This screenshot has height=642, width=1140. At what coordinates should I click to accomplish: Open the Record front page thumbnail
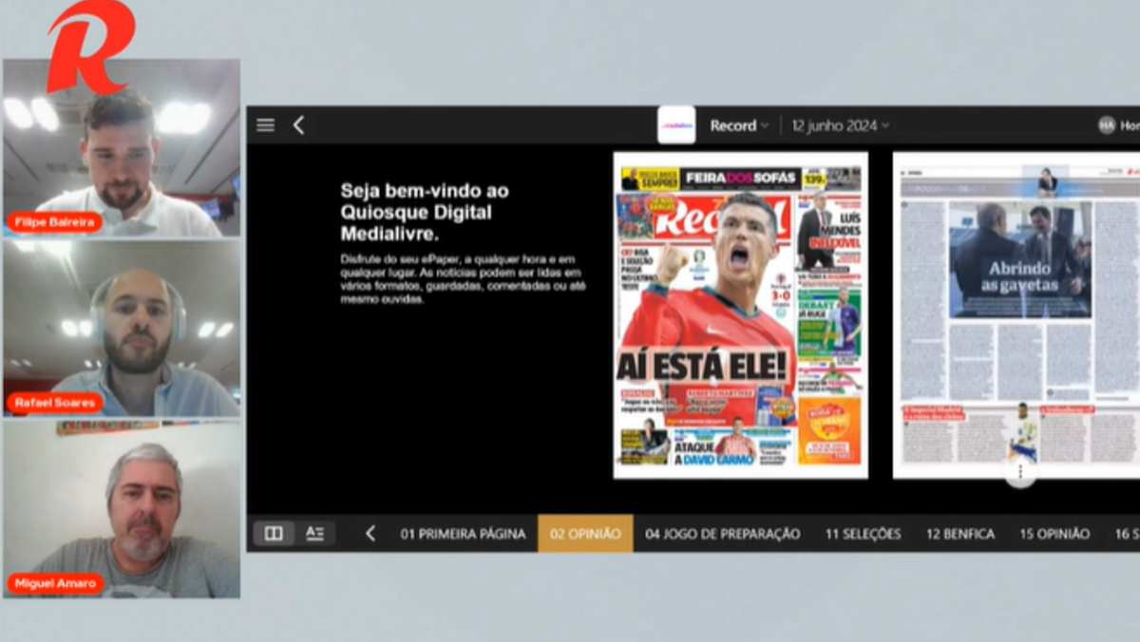(740, 315)
